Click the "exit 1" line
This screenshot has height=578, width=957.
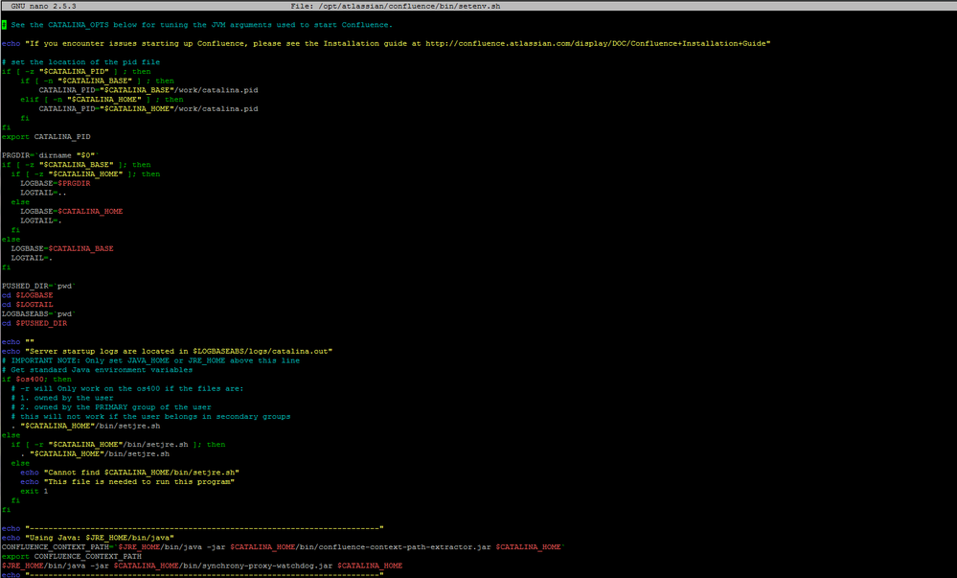pyautogui.click(x=34, y=491)
